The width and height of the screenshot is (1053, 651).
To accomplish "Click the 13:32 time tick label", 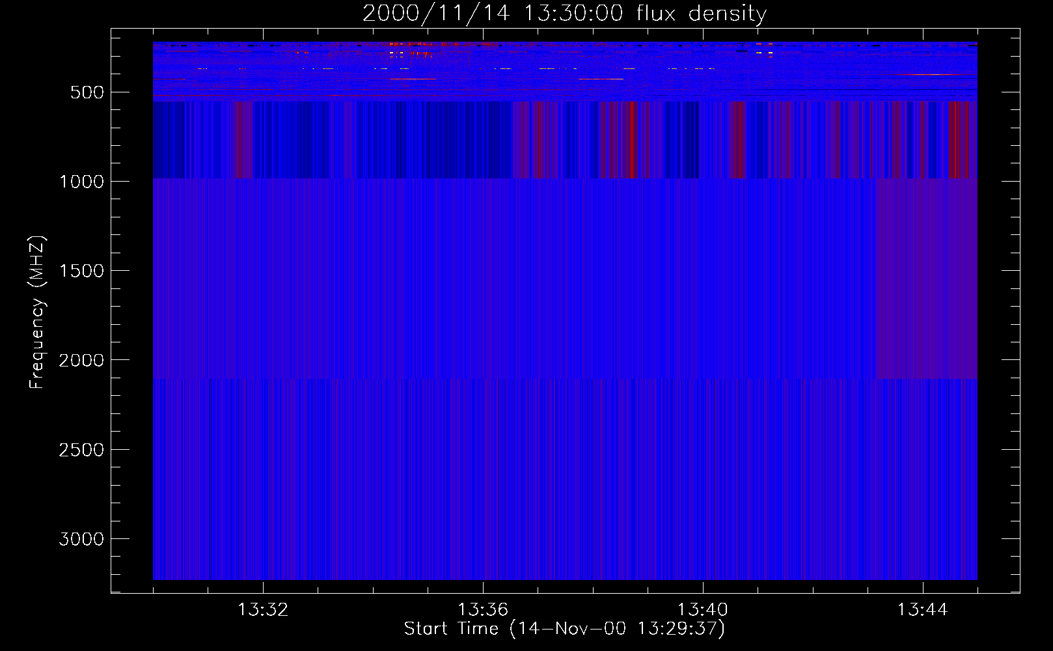I will pyautogui.click(x=264, y=610).
